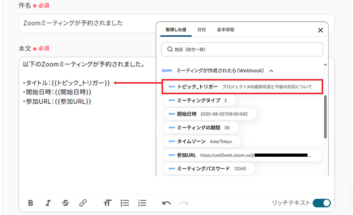
Task: Switch to the 日付 tab
Action: click(202, 30)
